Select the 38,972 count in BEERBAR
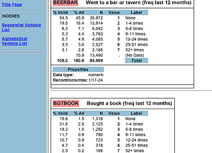 tap(96, 18)
